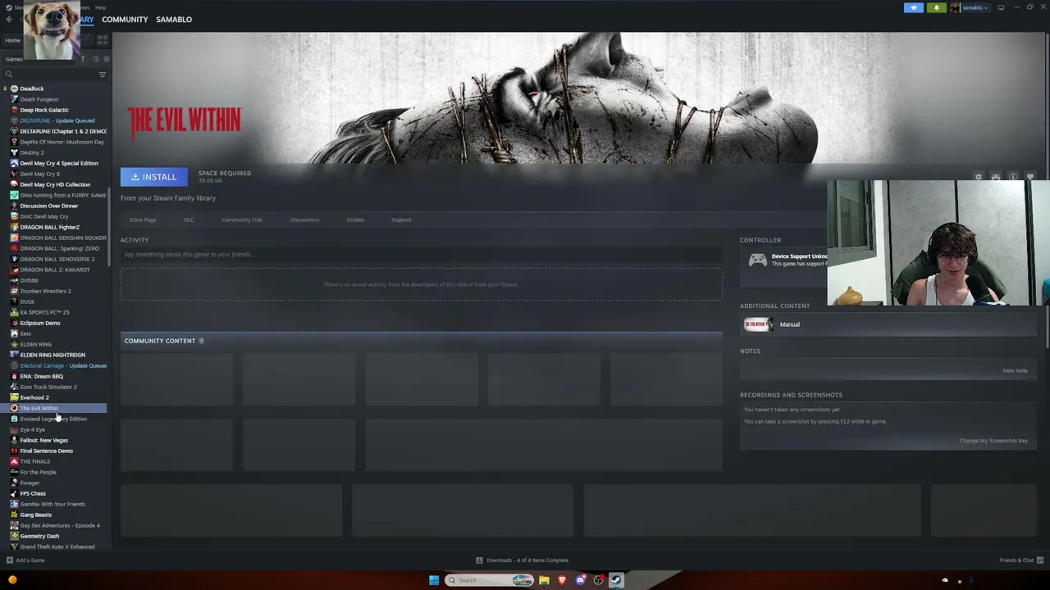Image resolution: width=1050 pixels, height=590 pixels.
Task: Open File Explorer from the taskbar
Action: tap(544, 580)
